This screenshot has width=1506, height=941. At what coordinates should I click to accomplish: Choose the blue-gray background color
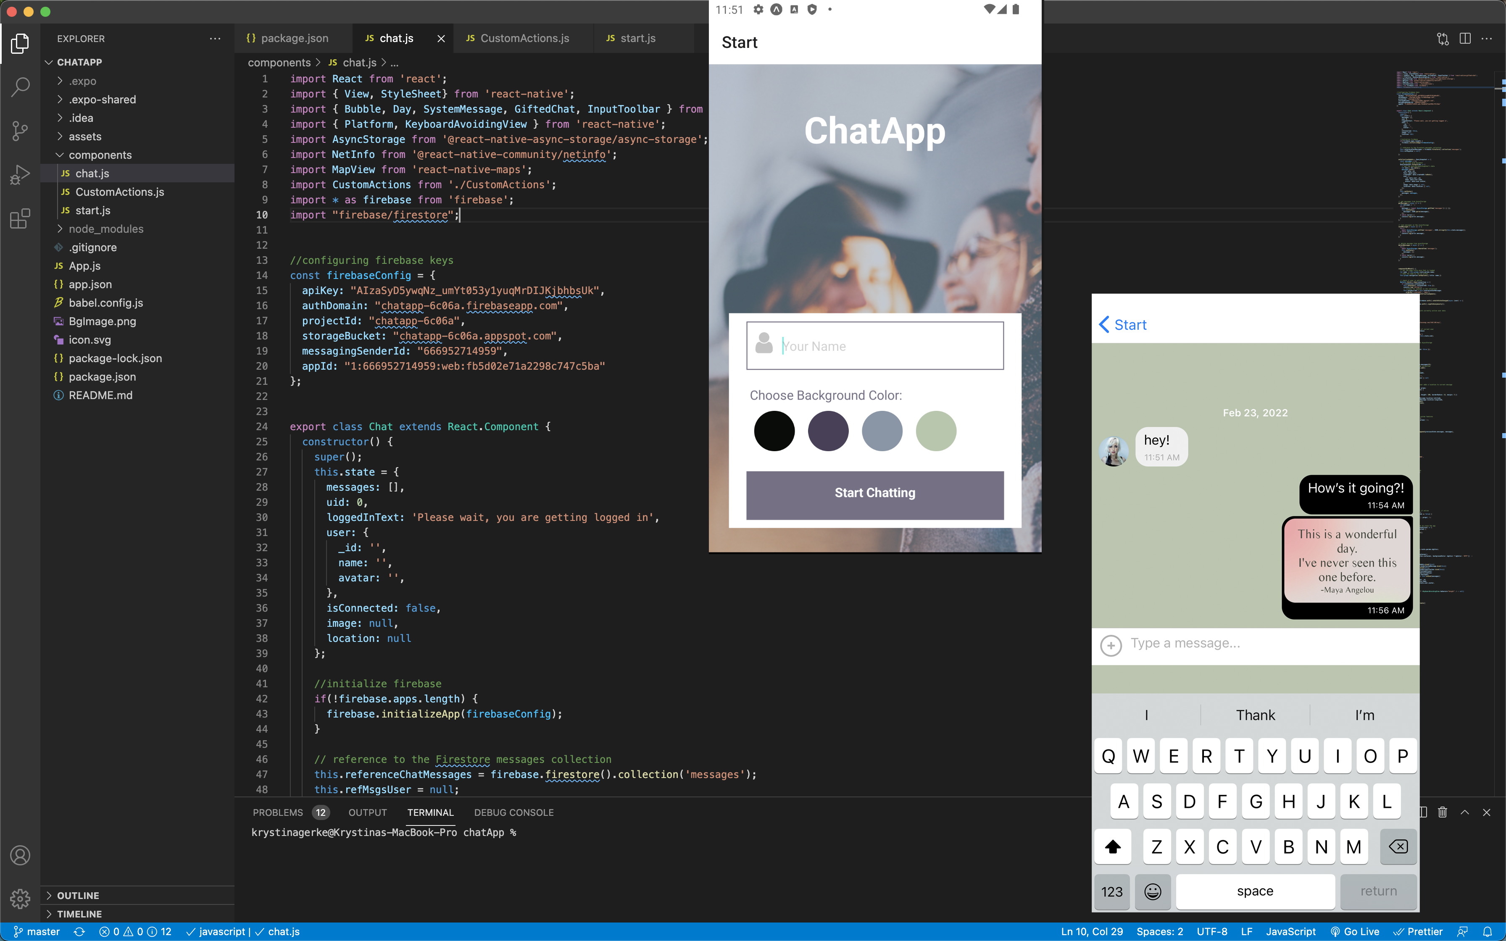click(882, 431)
